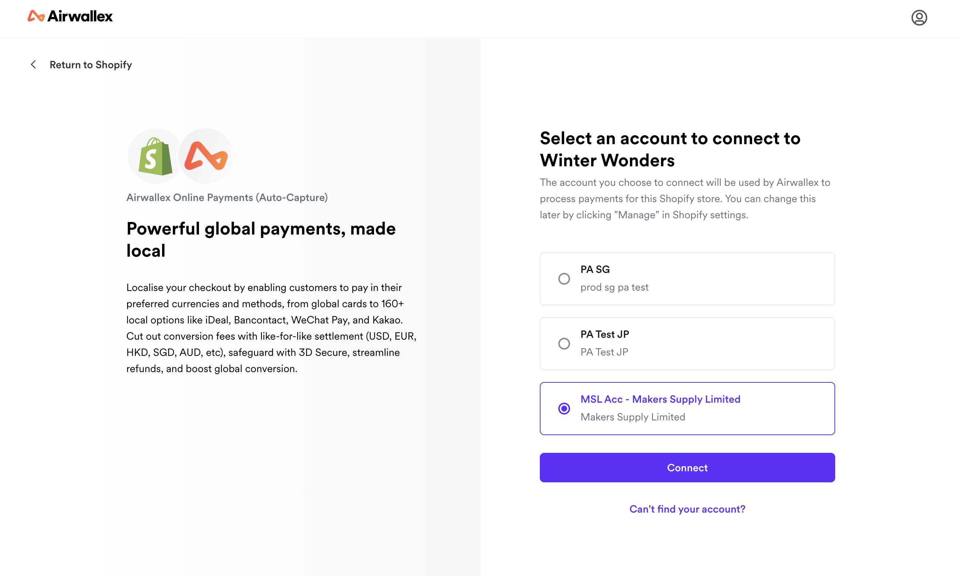The width and height of the screenshot is (960, 576).
Task: Click "Return to Shopify"
Action: point(90,65)
